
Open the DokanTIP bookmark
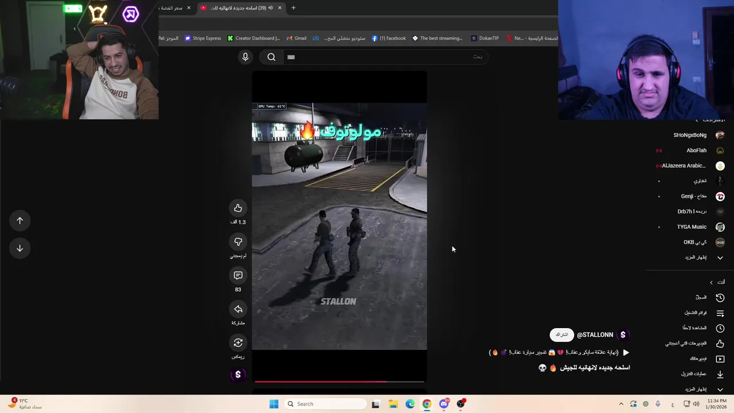point(485,38)
